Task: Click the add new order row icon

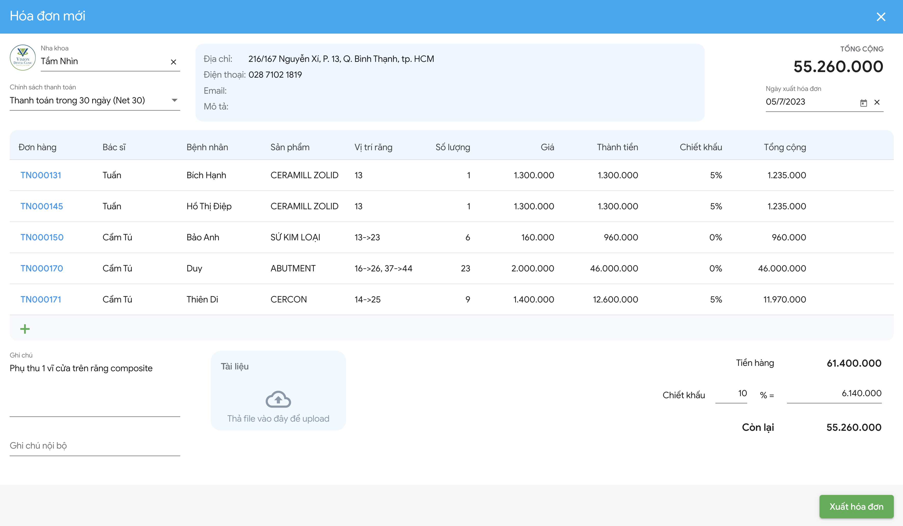Action: click(25, 328)
